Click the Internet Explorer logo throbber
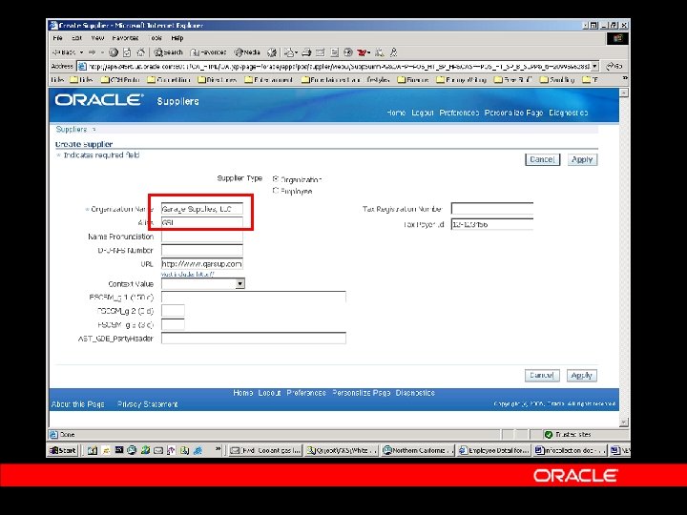 click(x=617, y=38)
